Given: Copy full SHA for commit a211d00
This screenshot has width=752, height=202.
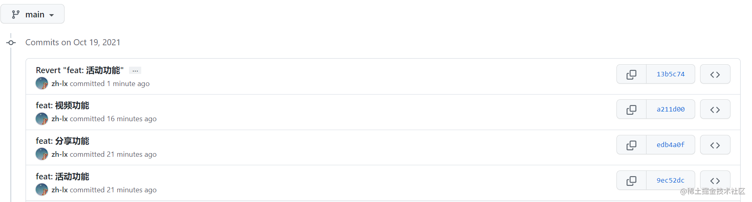Looking at the screenshot, I should tap(631, 109).
